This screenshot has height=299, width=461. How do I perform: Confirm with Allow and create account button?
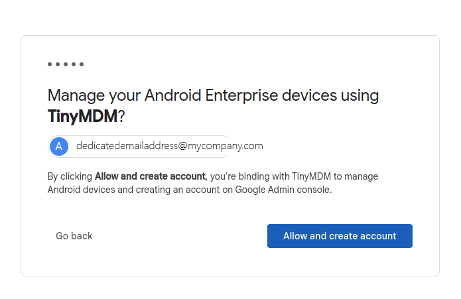pyautogui.click(x=340, y=236)
